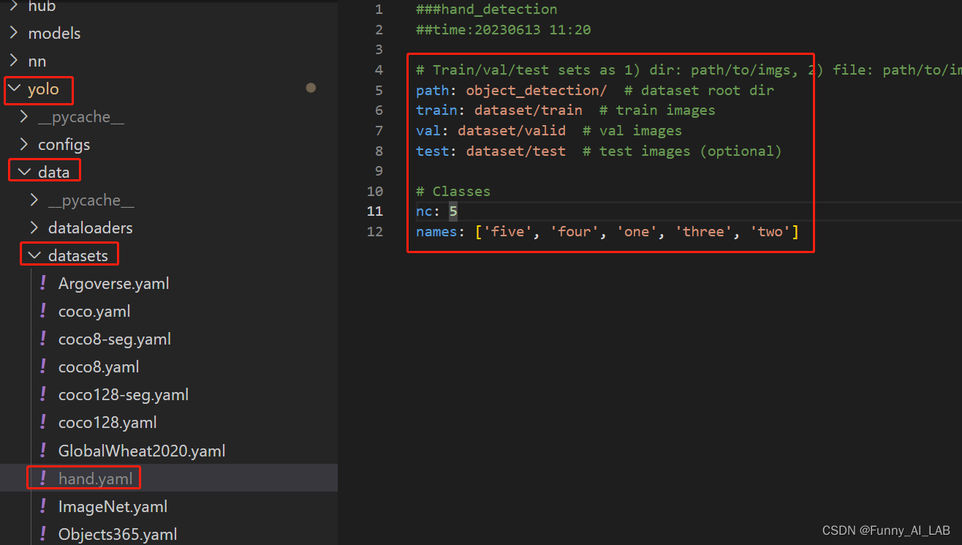The image size is (962, 545).
Task: Click '# dataset root dir' comment
Action: [x=700, y=91]
